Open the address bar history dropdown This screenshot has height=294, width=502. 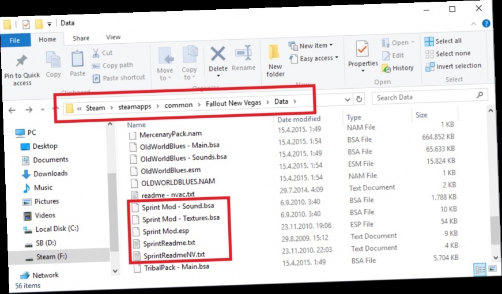[x=348, y=100]
